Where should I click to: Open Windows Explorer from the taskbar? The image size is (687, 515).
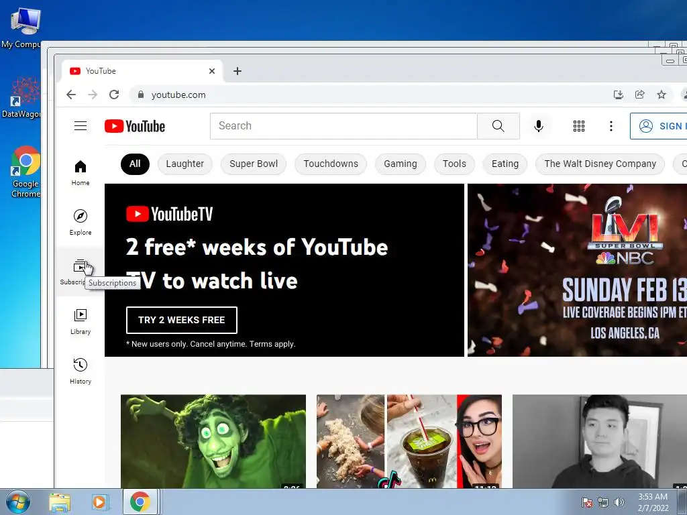(60, 502)
